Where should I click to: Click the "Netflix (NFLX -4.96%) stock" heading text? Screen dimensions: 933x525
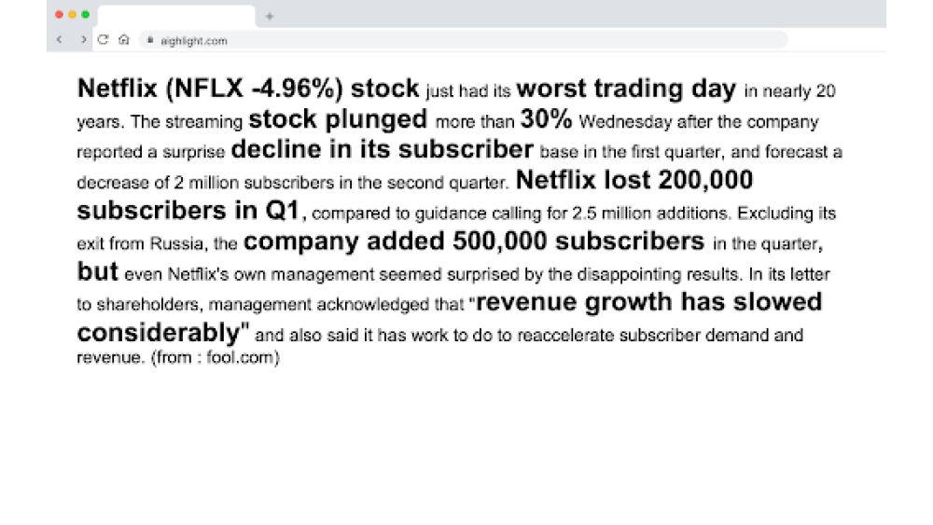click(x=247, y=90)
